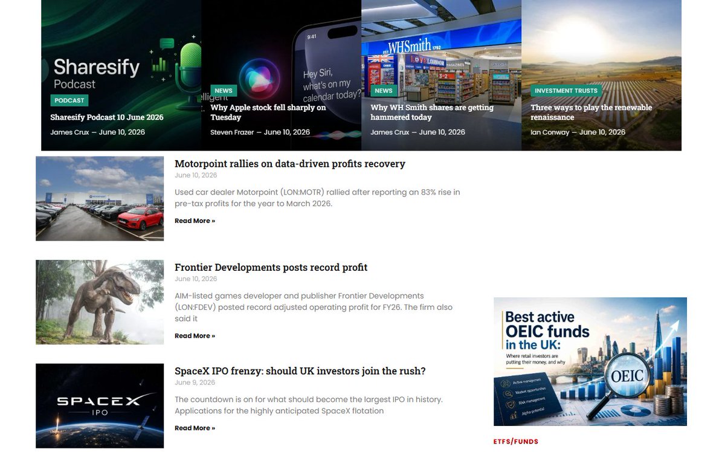This screenshot has width=725, height=452.
Task: Click Read More under the Motorpoint article
Action: tap(195, 221)
